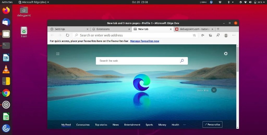Switch to the debugpoint.com tab
Image resolution: width=267 pixels, height=135 pixels.
(x=195, y=29)
